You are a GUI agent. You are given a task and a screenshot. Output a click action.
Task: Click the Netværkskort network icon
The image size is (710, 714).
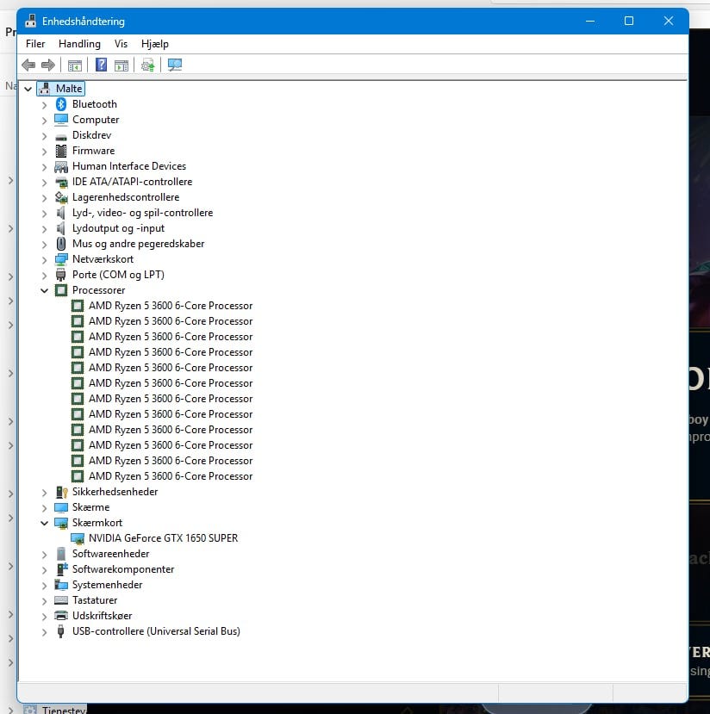point(61,259)
